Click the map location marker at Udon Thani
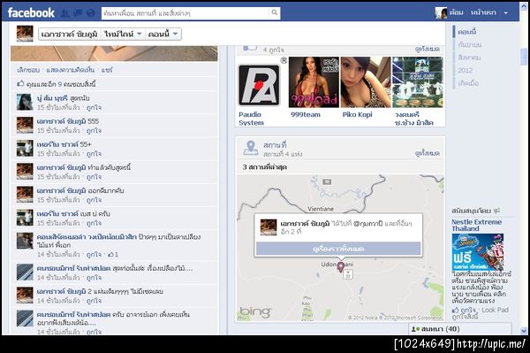Viewport: 530px width, 353px height. click(x=340, y=267)
